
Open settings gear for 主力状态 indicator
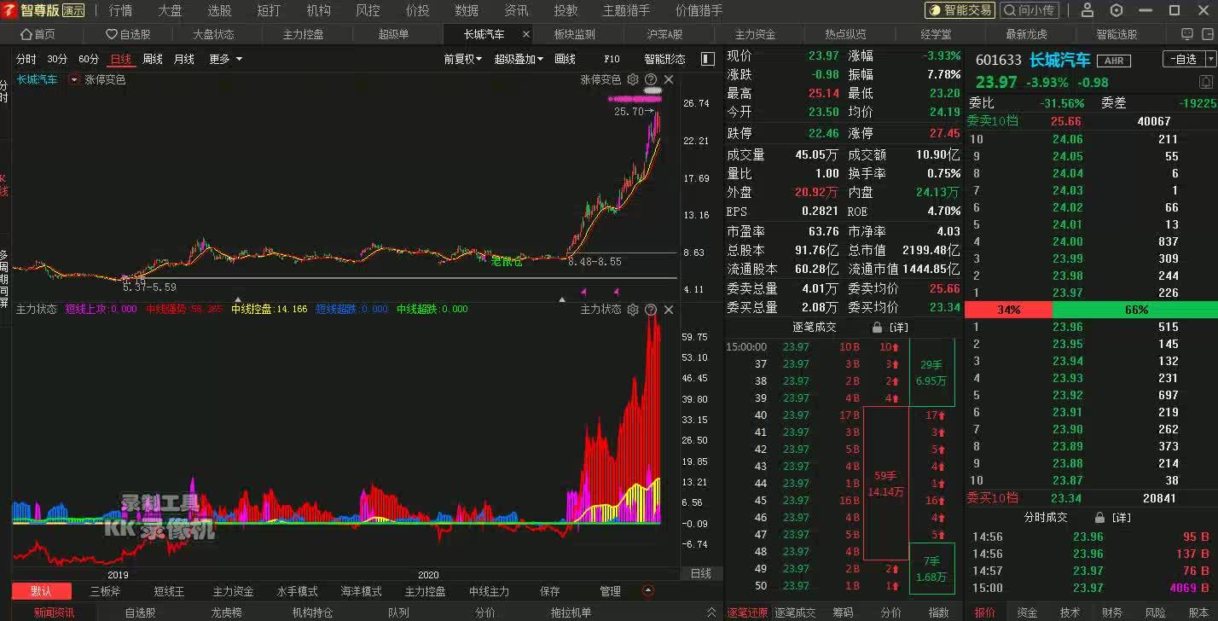click(x=633, y=310)
